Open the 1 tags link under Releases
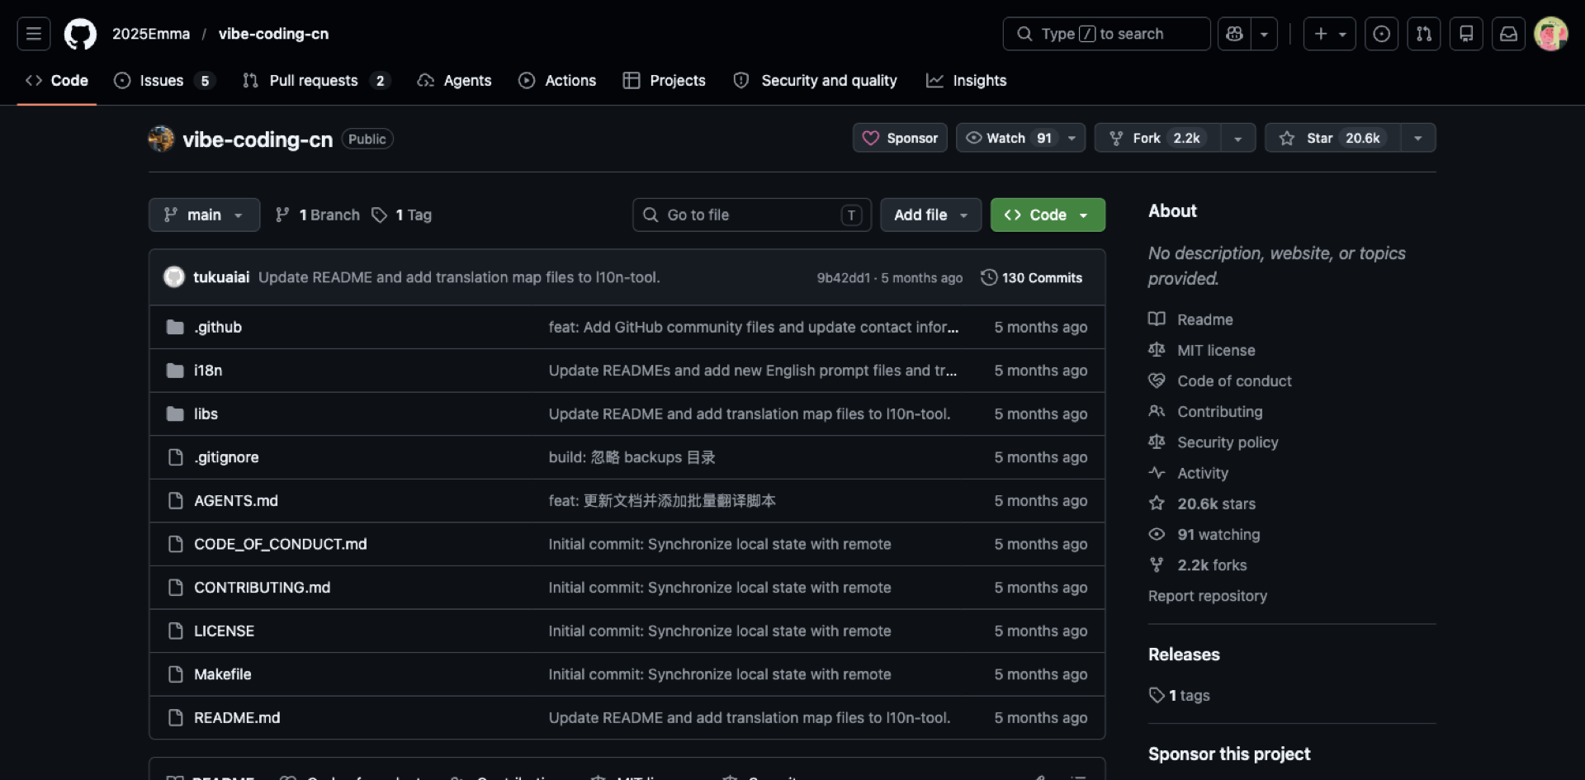This screenshot has height=780, width=1585. coord(1180,696)
